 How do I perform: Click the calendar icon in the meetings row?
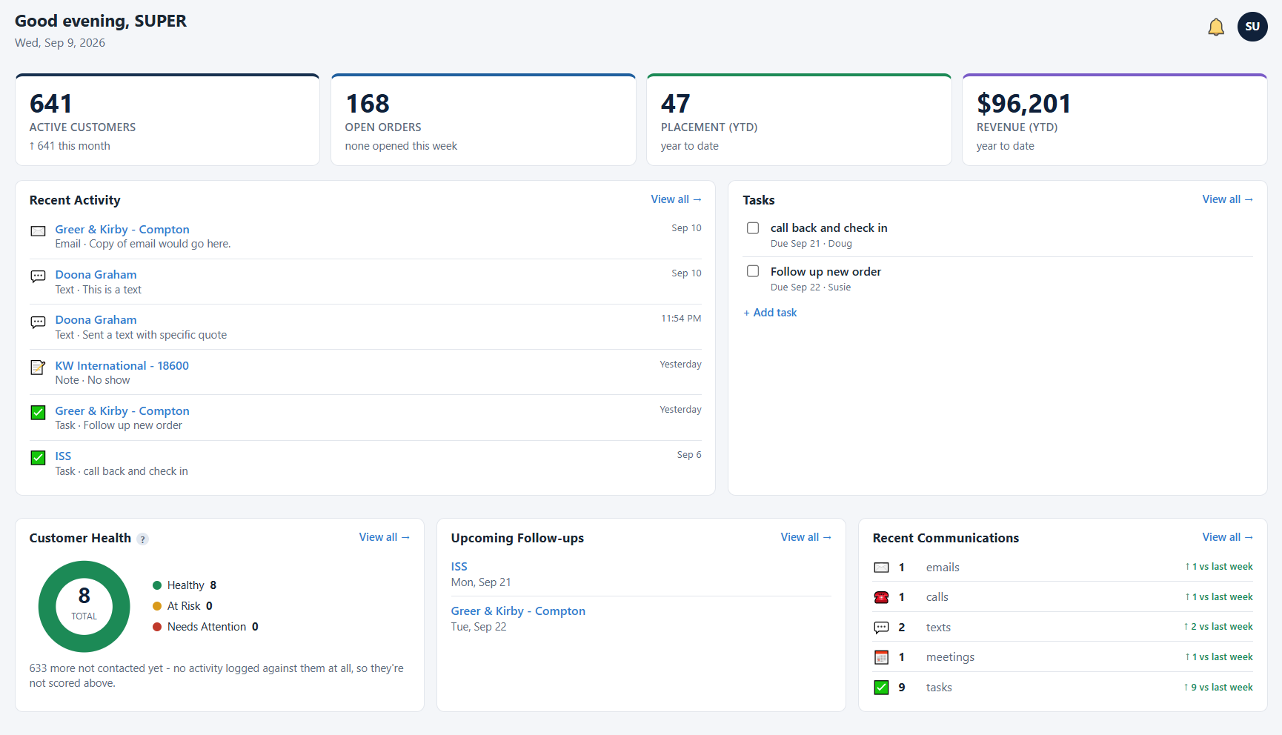(x=881, y=657)
